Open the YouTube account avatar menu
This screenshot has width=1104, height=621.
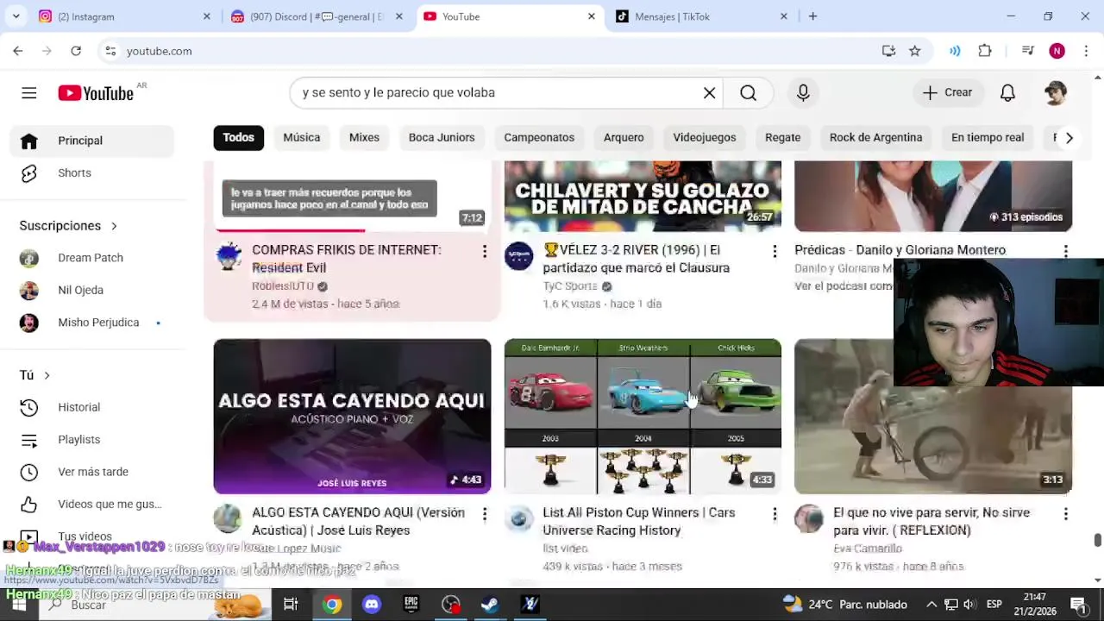point(1056,92)
